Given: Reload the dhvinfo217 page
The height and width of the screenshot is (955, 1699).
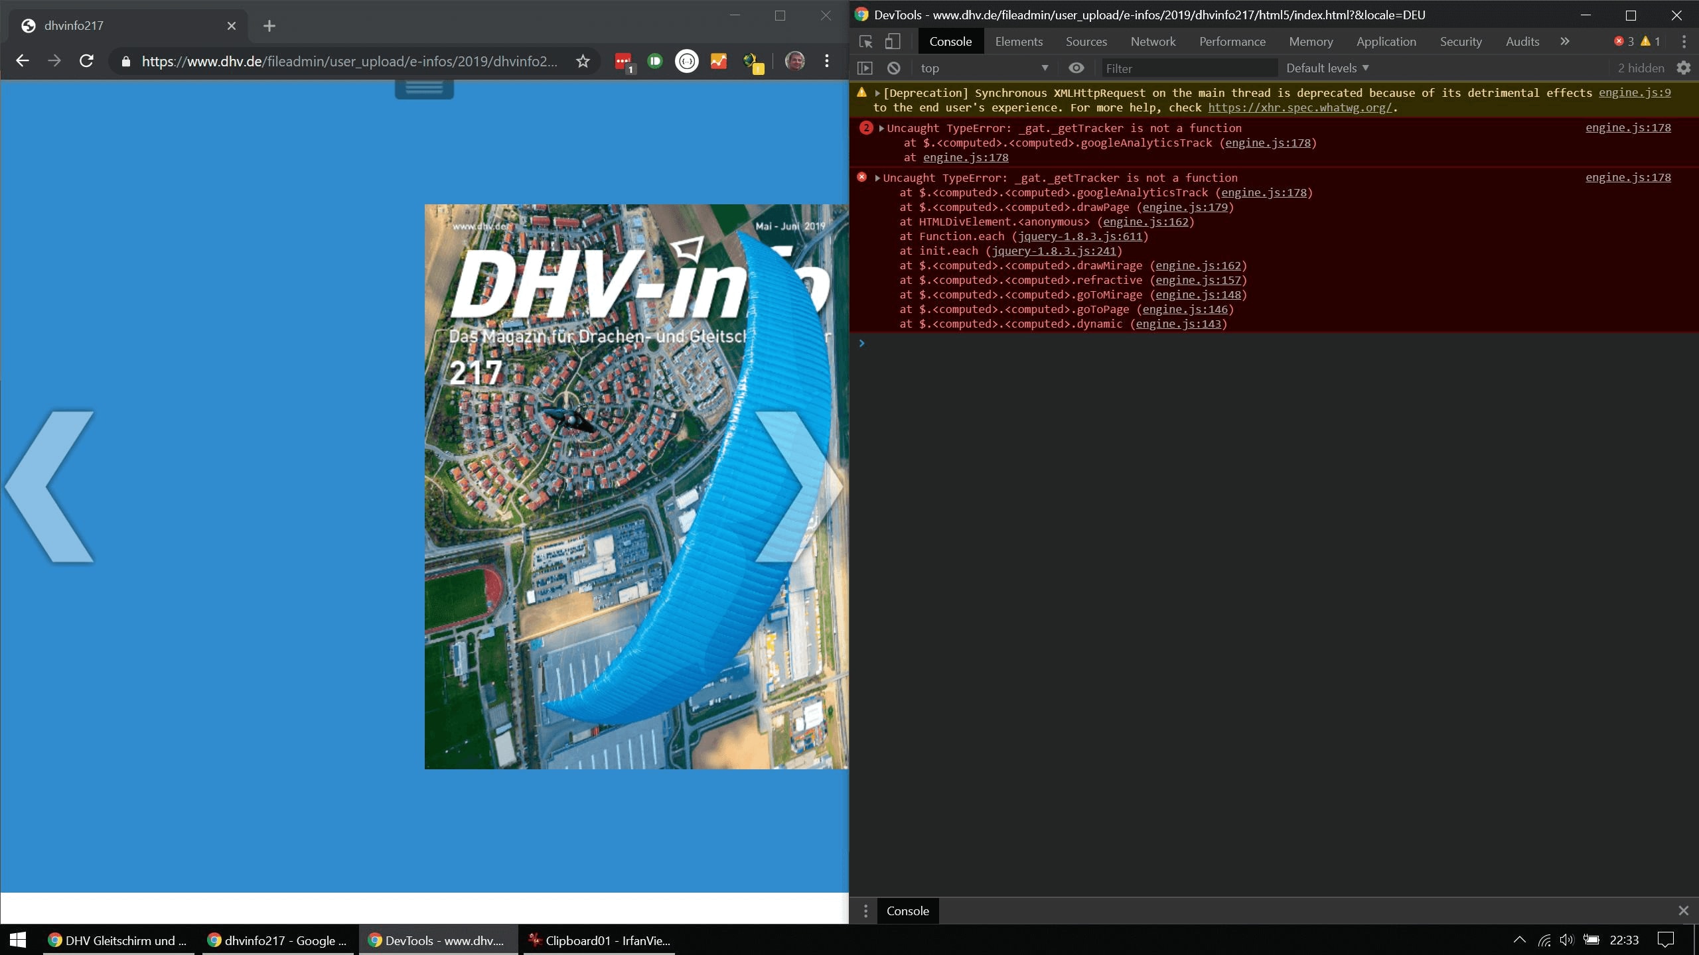Looking at the screenshot, I should (x=86, y=62).
